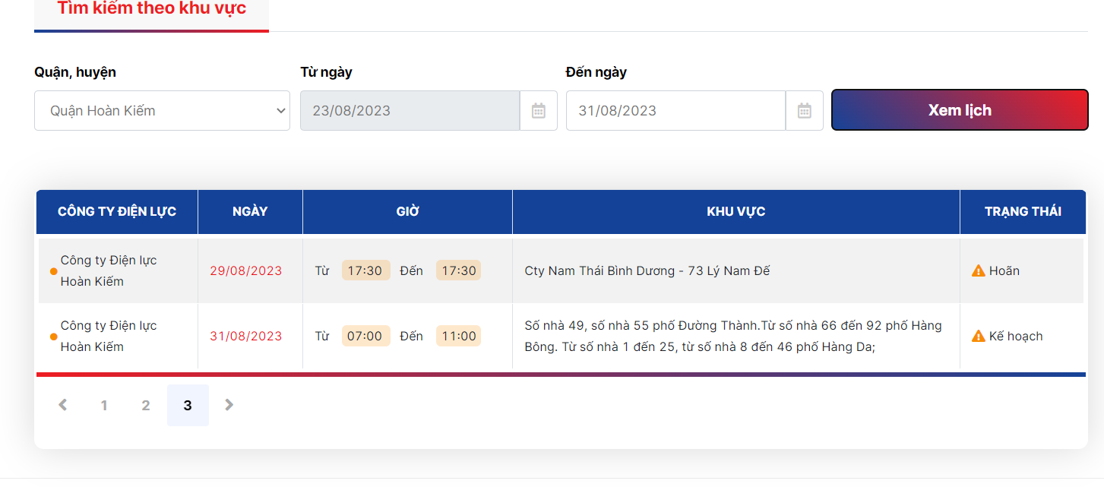Viewport: 1104px width, 487px height.
Task: Click the KHU VỰC column header
Action: point(736,211)
